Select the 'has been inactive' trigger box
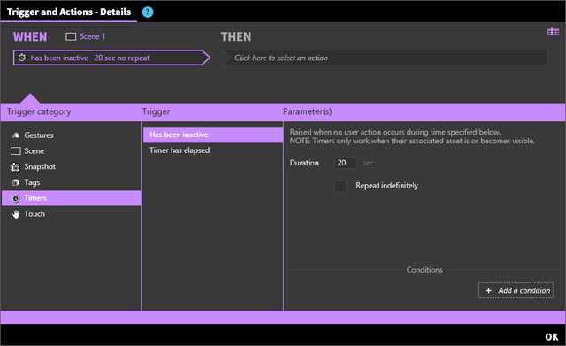The width and height of the screenshot is (566, 346). click(111, 58)
